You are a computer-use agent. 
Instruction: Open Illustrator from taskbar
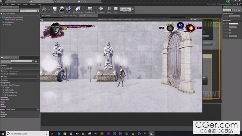[102, 134]
